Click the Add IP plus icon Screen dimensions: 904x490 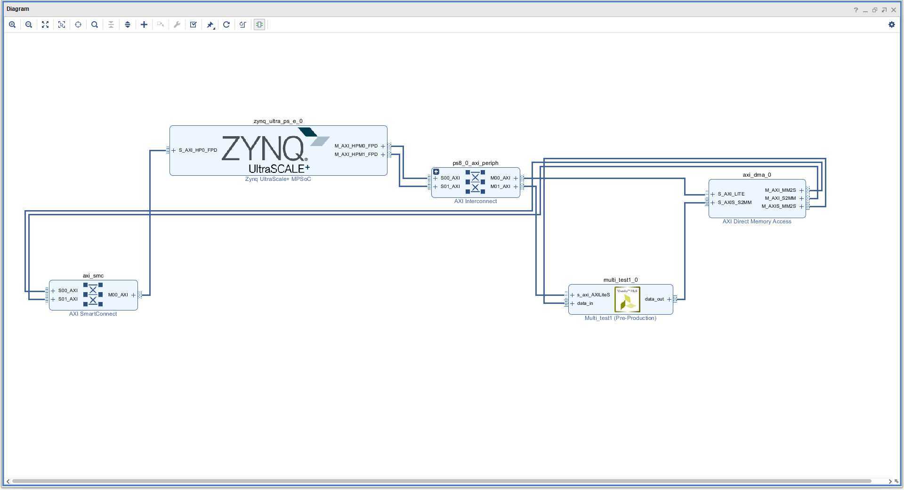[x=144, y=24]
